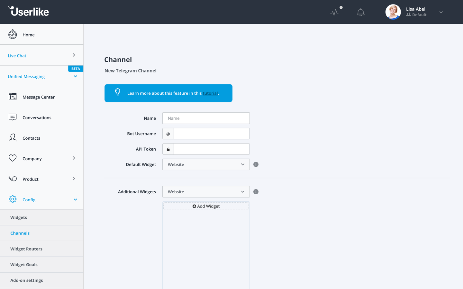Show info for Default Widget
Viewport: 463px width, 289px height.
256,164
